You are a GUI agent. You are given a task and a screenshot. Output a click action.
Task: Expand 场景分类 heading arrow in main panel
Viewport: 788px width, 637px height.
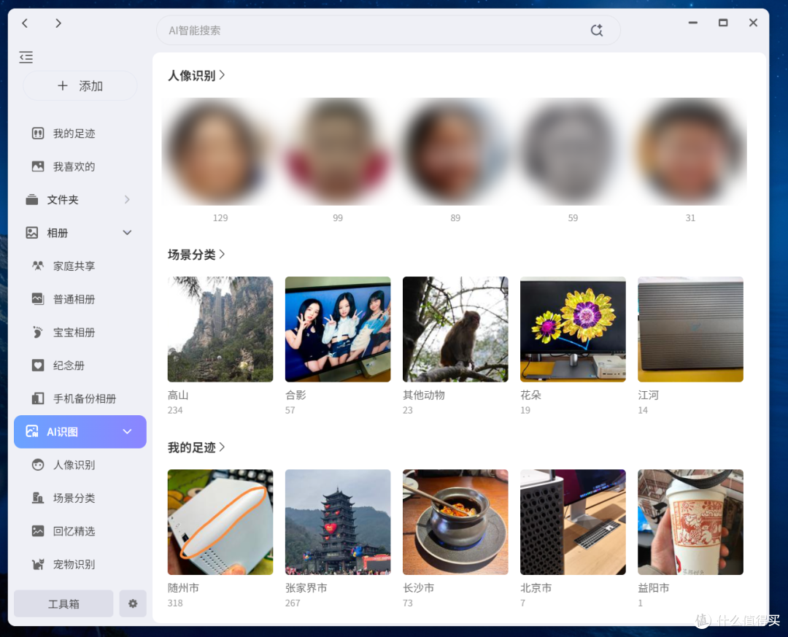click(x=222, y=255)
